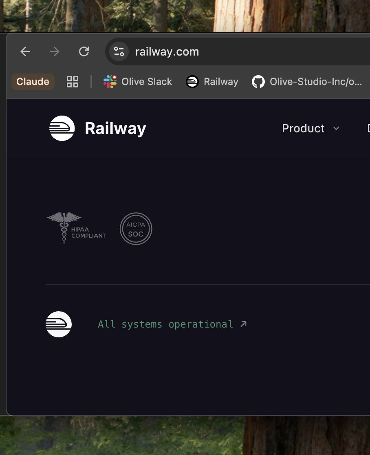Click the AICPA SOC badge
The height and width of the screenshot is (455, 370).
136,229
